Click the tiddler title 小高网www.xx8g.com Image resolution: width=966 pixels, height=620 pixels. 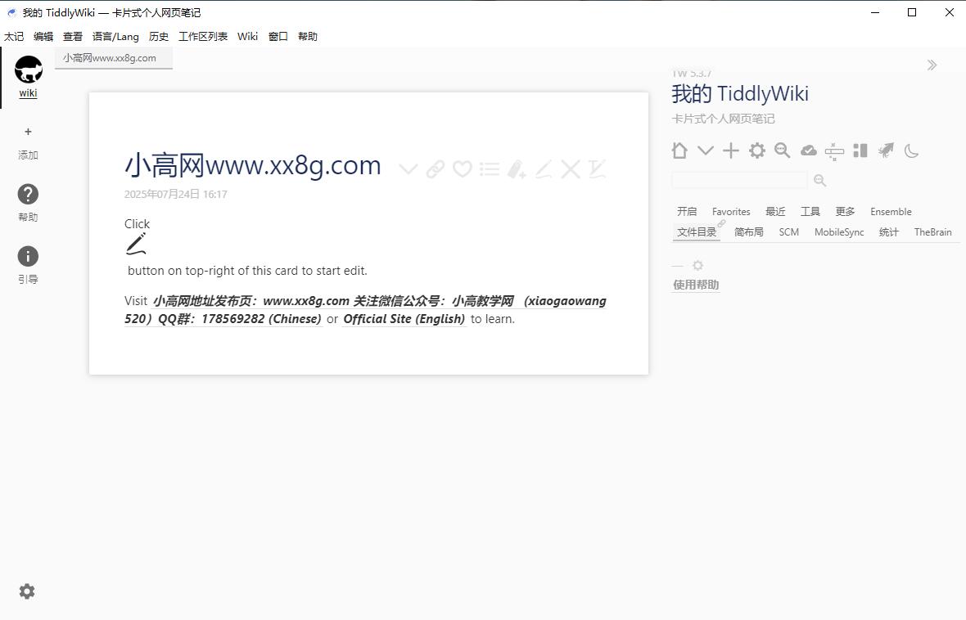click(253, 165)
